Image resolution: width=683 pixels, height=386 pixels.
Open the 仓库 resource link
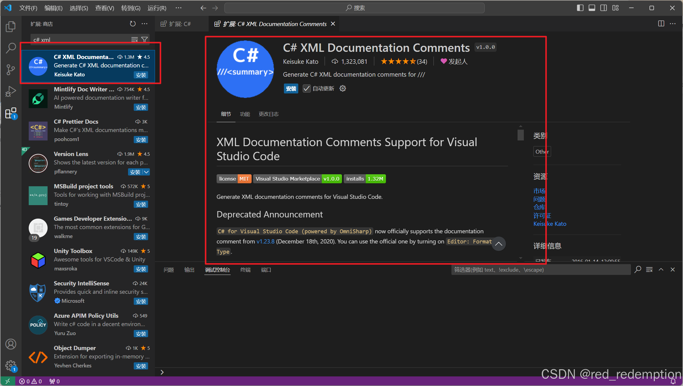539,207
